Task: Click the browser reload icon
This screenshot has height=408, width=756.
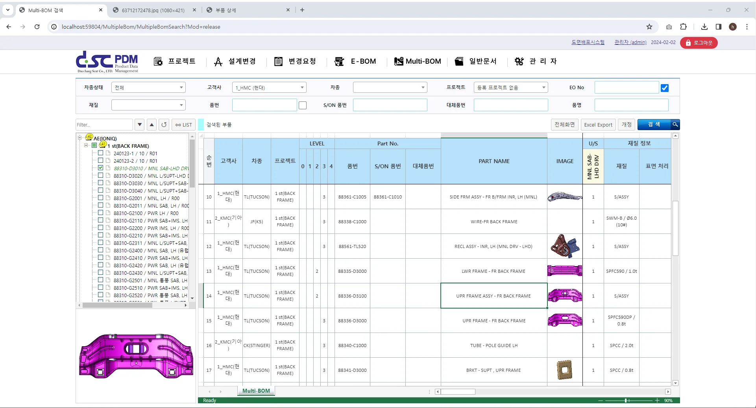Action: click(x=37, y=27)
